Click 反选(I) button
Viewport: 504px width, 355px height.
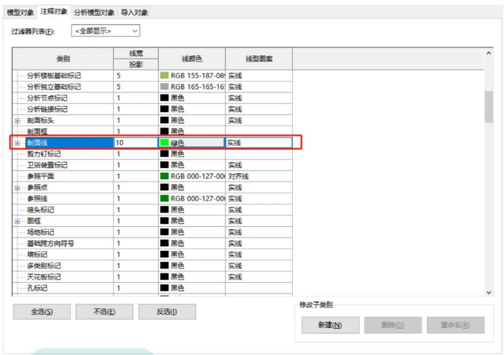tap(167, 312)
